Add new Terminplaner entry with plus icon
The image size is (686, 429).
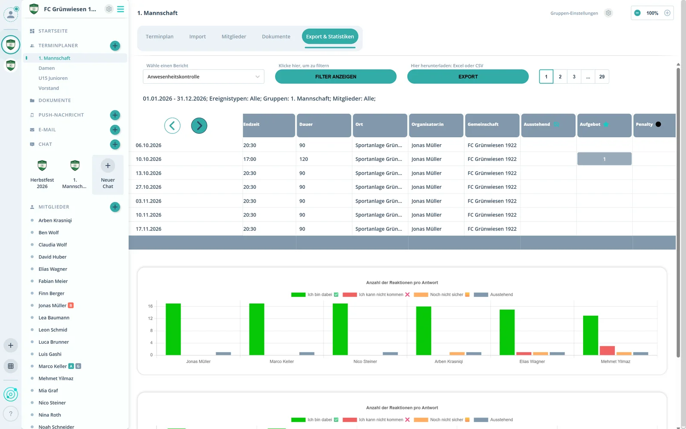[115, 45]
